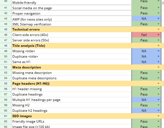
Task: Select cell 'Missing <title>'
Action: click(x=71, y=51)
